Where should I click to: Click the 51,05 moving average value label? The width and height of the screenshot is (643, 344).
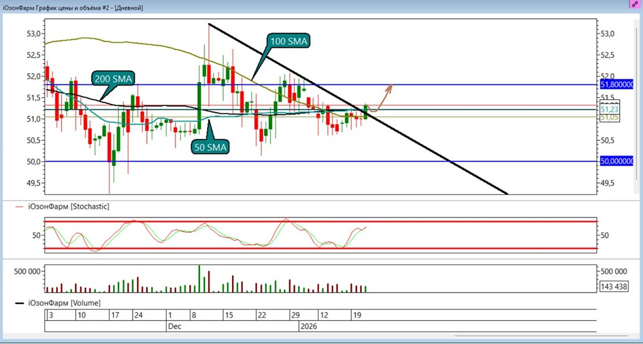(x=610, y=118)
